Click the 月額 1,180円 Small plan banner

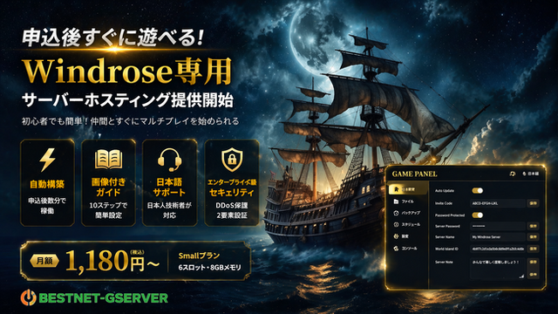(136, 261)
